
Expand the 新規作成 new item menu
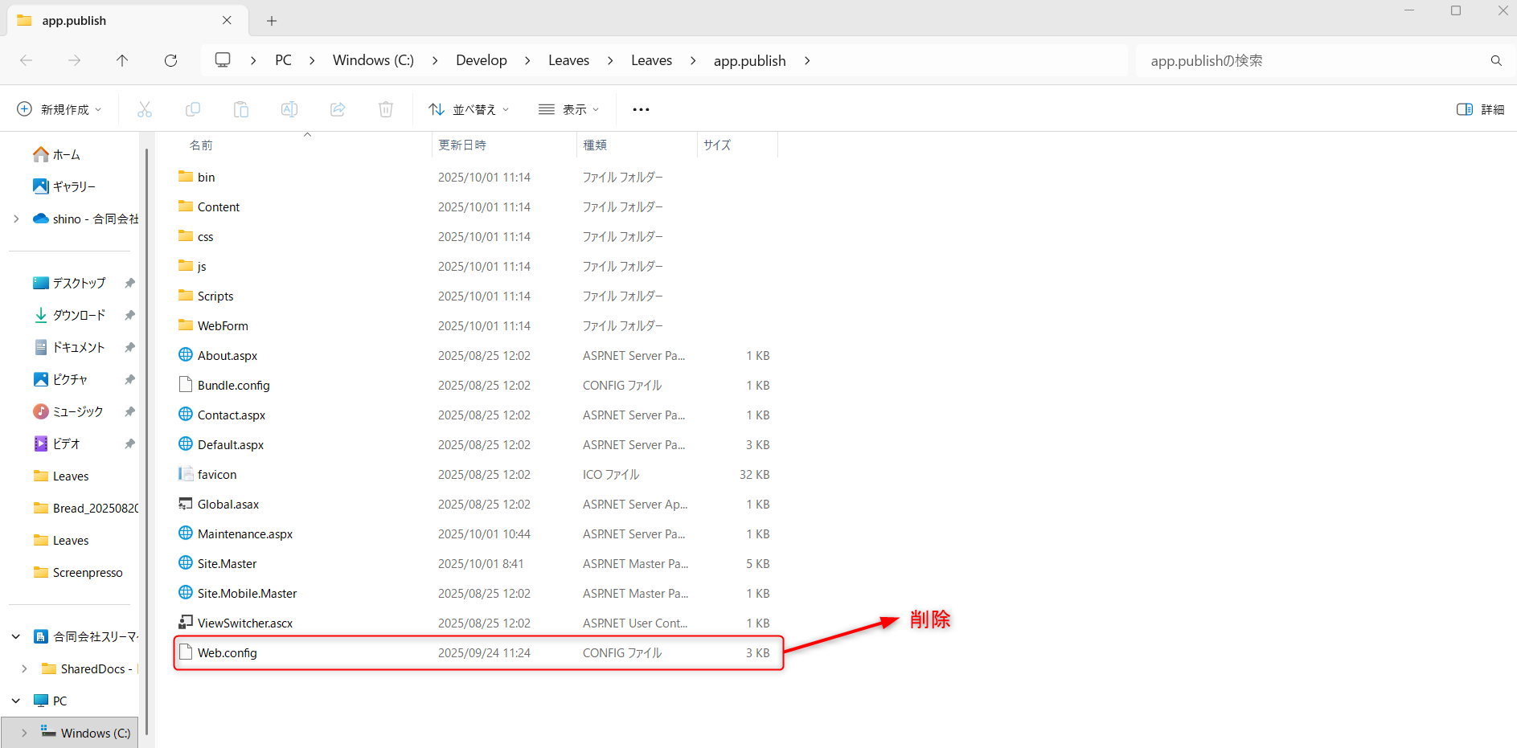(59, 109)
